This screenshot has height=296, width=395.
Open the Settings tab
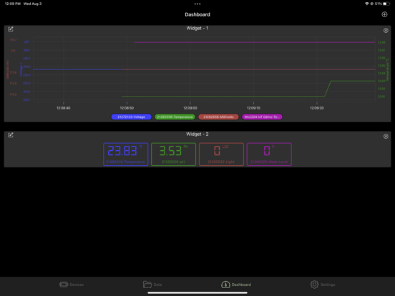coord(323,285)
